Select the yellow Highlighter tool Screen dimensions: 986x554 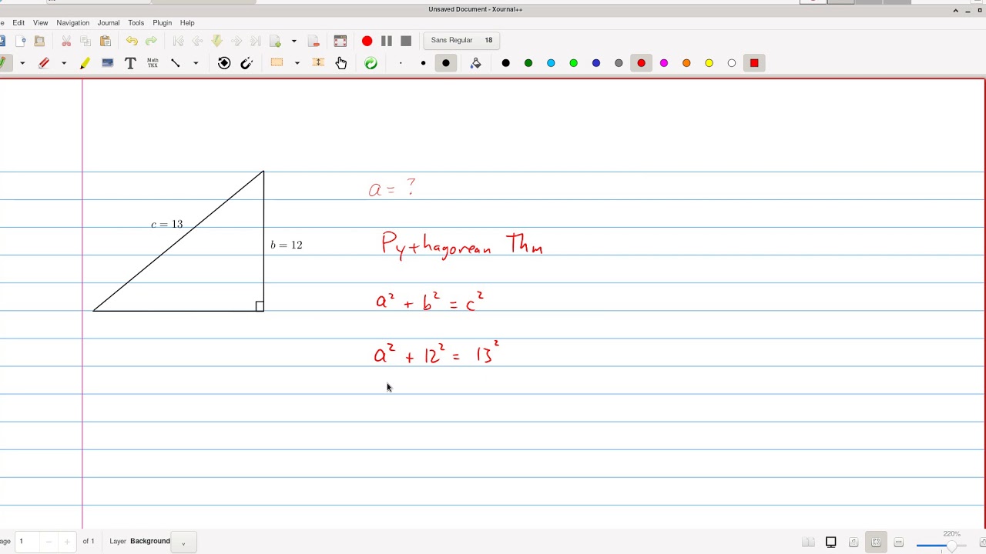click(85, 63)
